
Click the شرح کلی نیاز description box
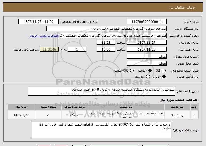[101, 91]
